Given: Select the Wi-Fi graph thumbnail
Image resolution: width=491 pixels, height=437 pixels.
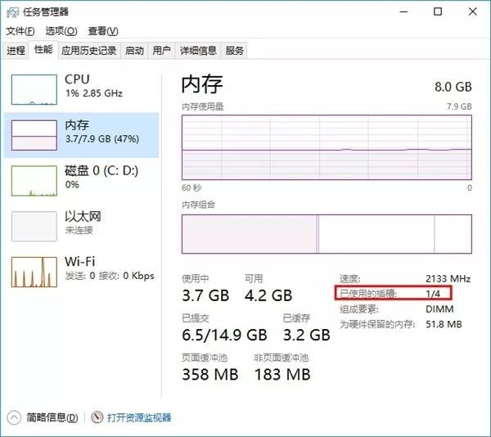Looking at the screenshot, I should (x=33, y=271).
